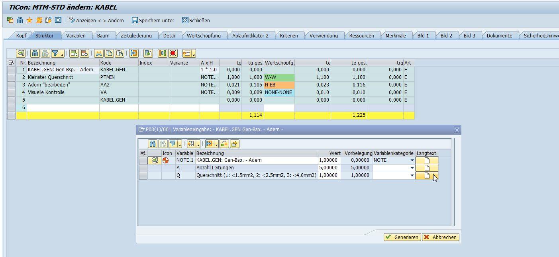Open the Zeitgliederung tab
The image size is (559, 257).
(136, 35)
